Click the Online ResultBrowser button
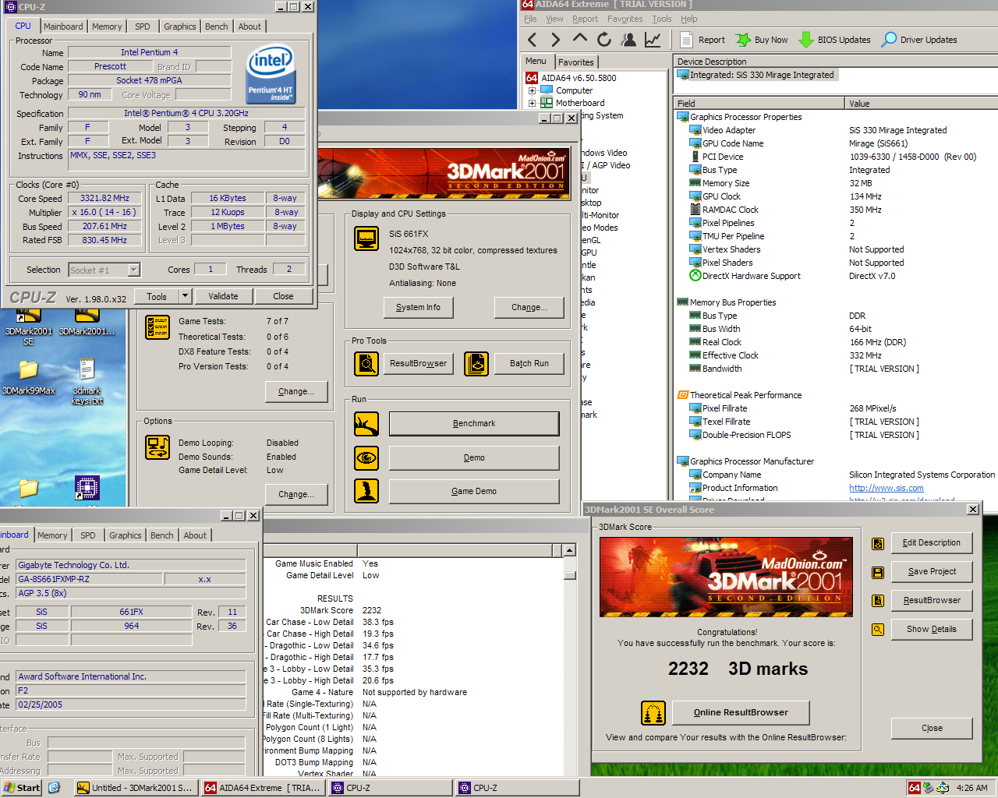The width and height of the screenshot is (998, 798). (741, 712)
